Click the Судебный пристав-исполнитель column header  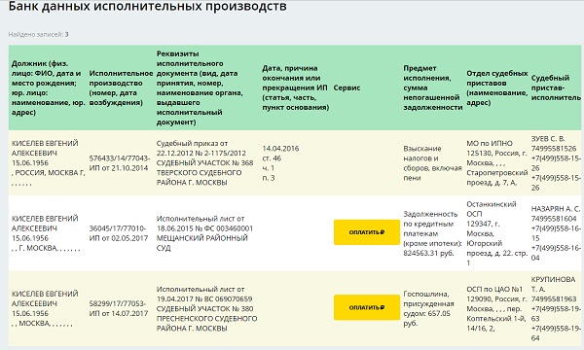coord(556,87)
